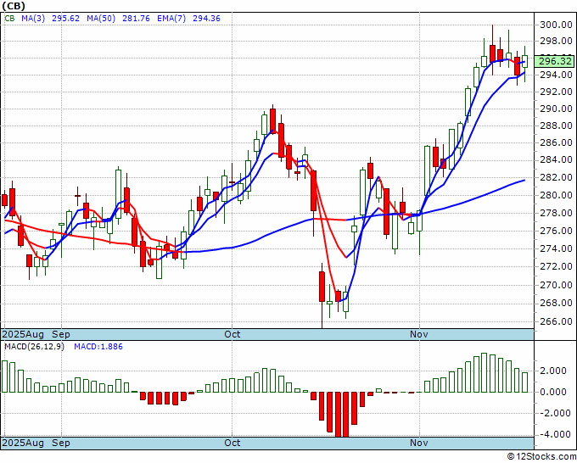Click the MA(3) legend label
The image size is (577, 463).
(x=33, y=19)
